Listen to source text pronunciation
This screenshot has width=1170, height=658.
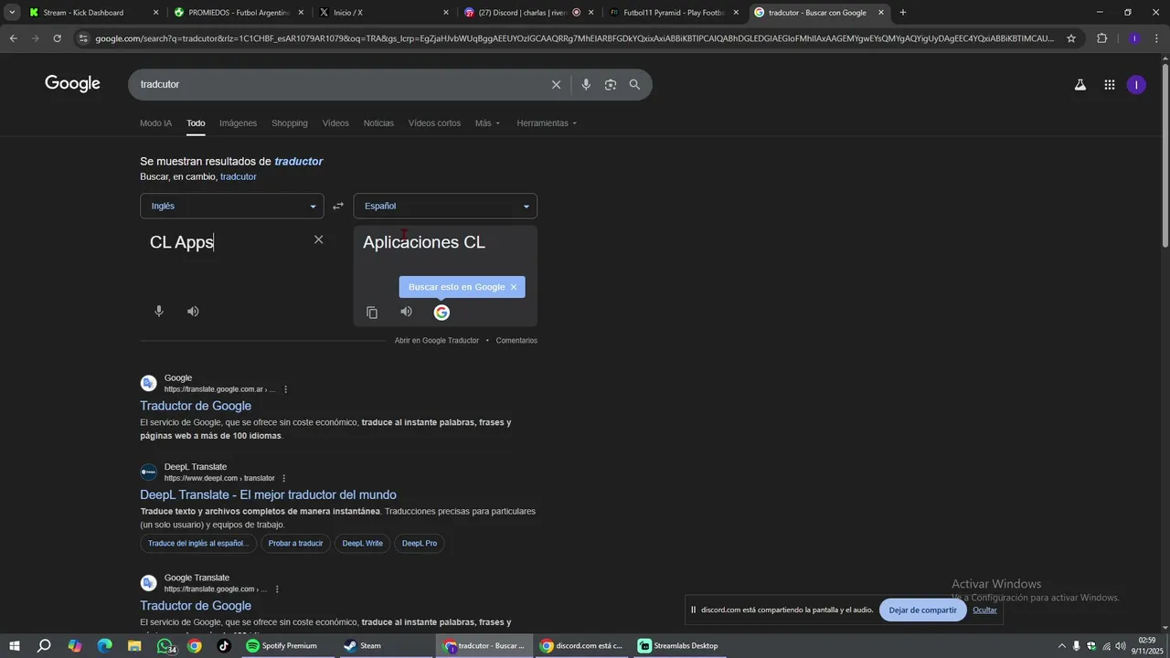point(193,312)
